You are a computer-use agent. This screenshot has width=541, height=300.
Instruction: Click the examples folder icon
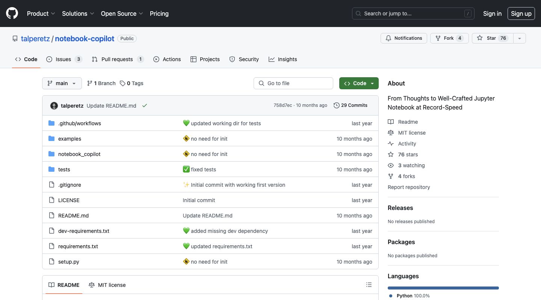click(51, 139)
